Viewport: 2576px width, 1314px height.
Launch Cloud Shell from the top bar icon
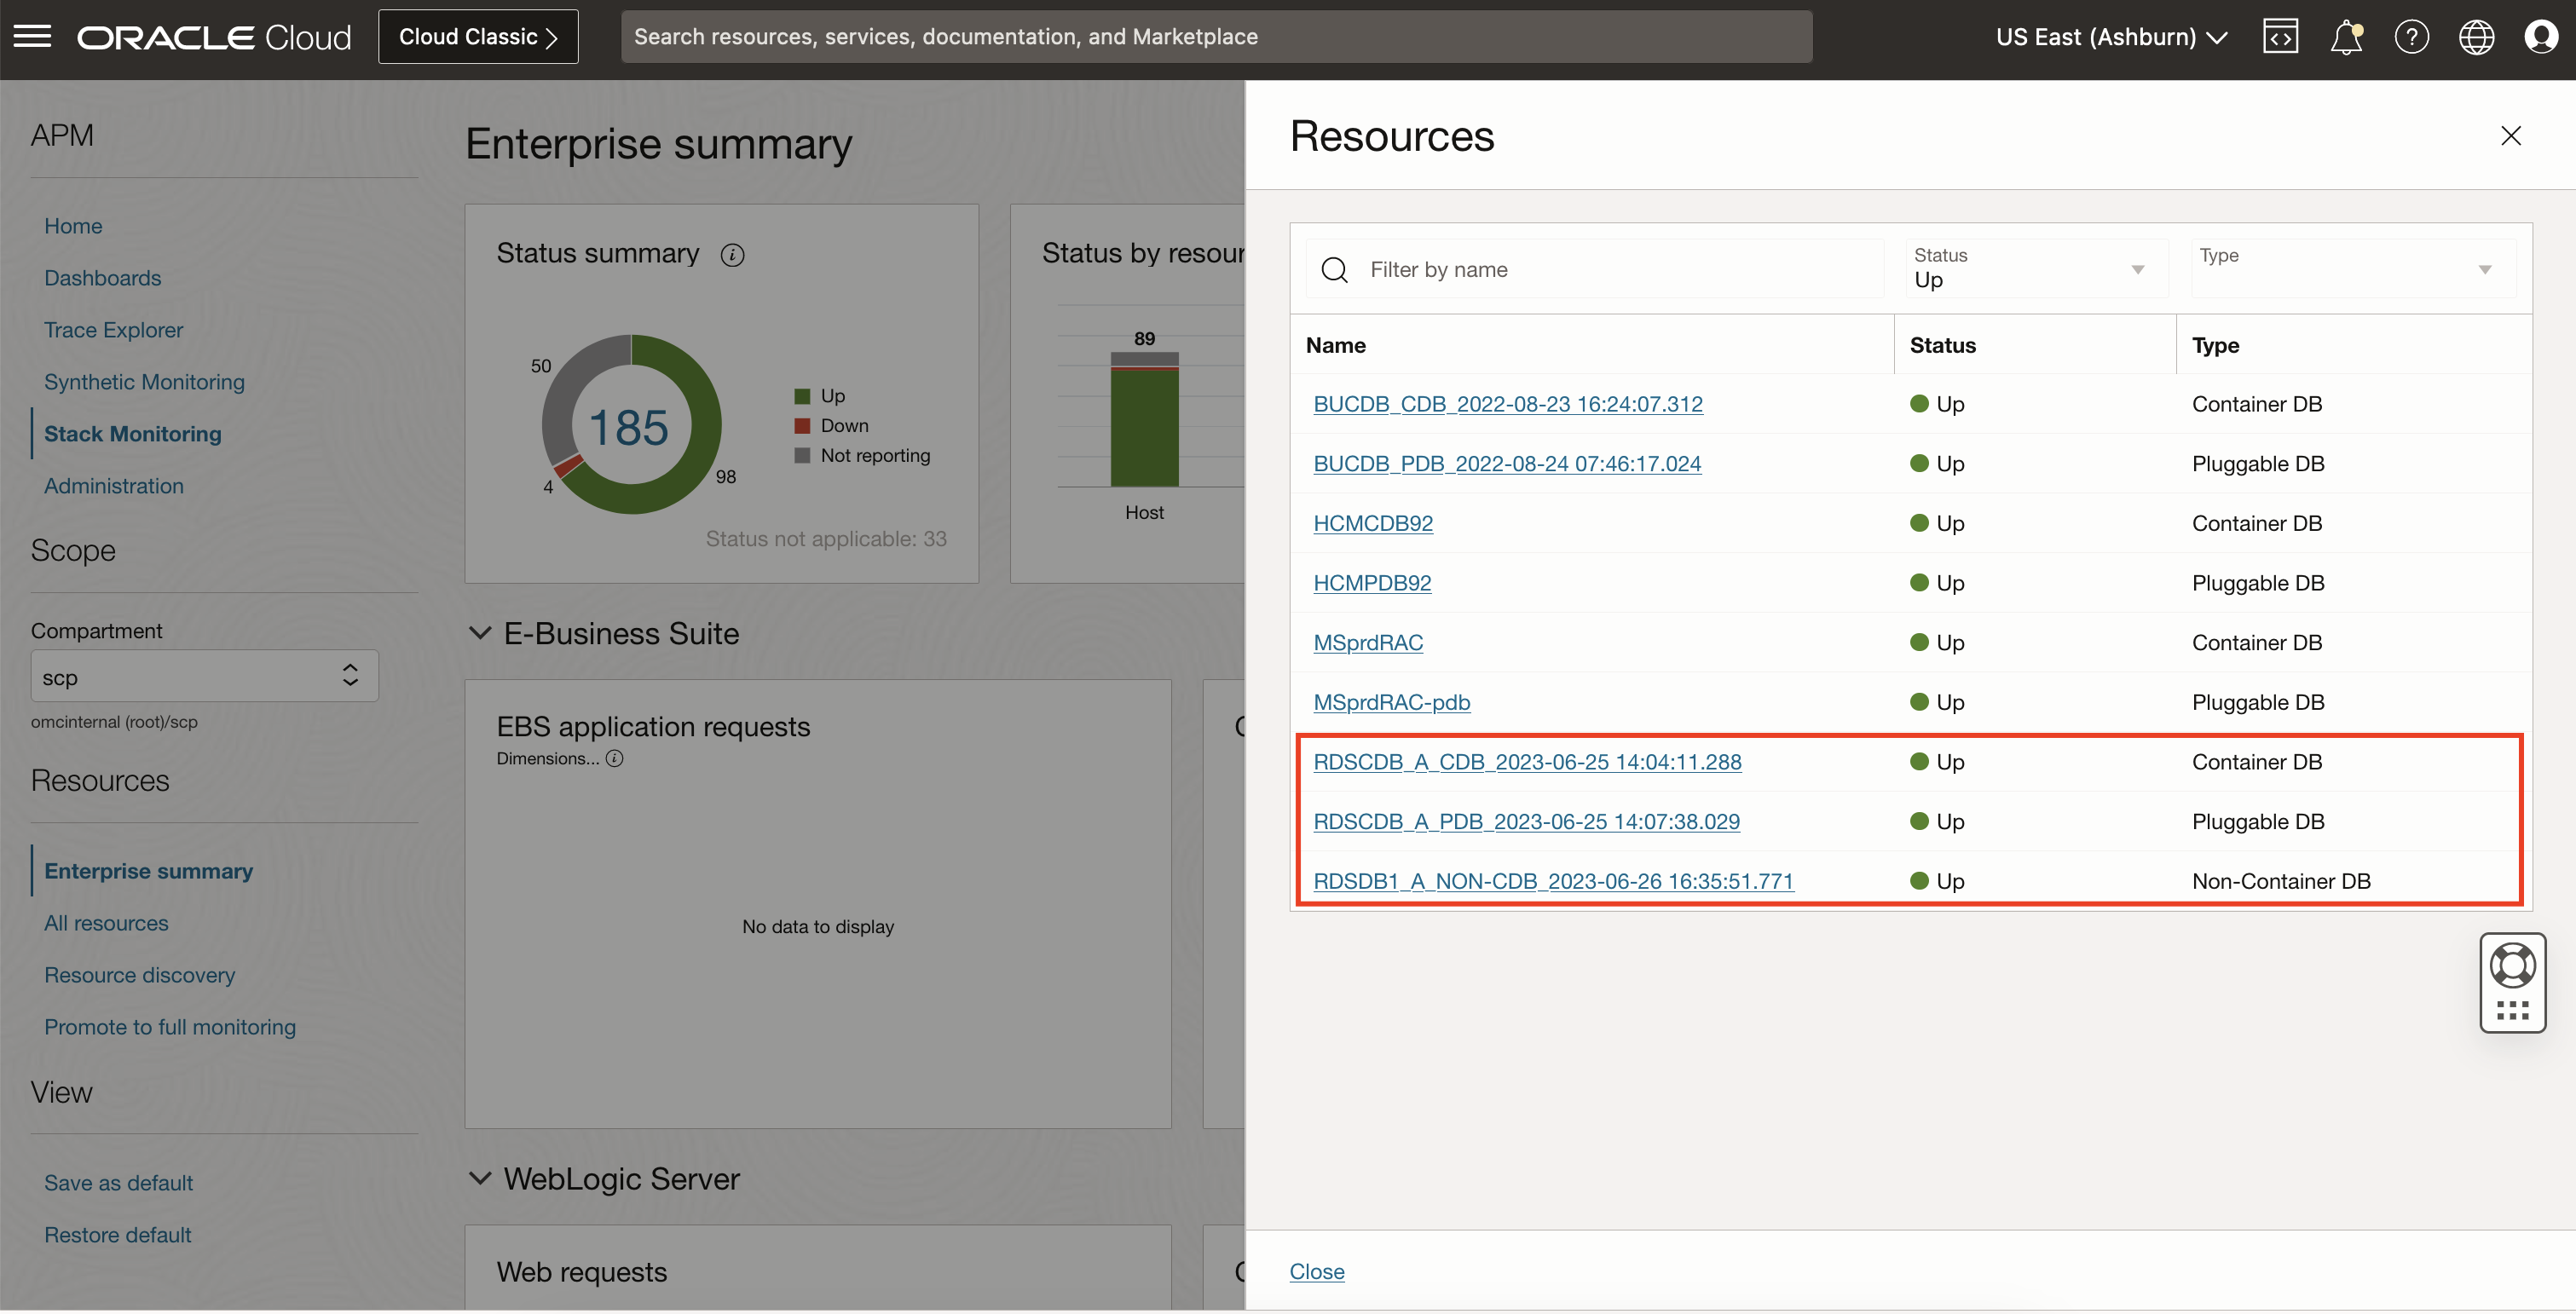(2280, 36)
